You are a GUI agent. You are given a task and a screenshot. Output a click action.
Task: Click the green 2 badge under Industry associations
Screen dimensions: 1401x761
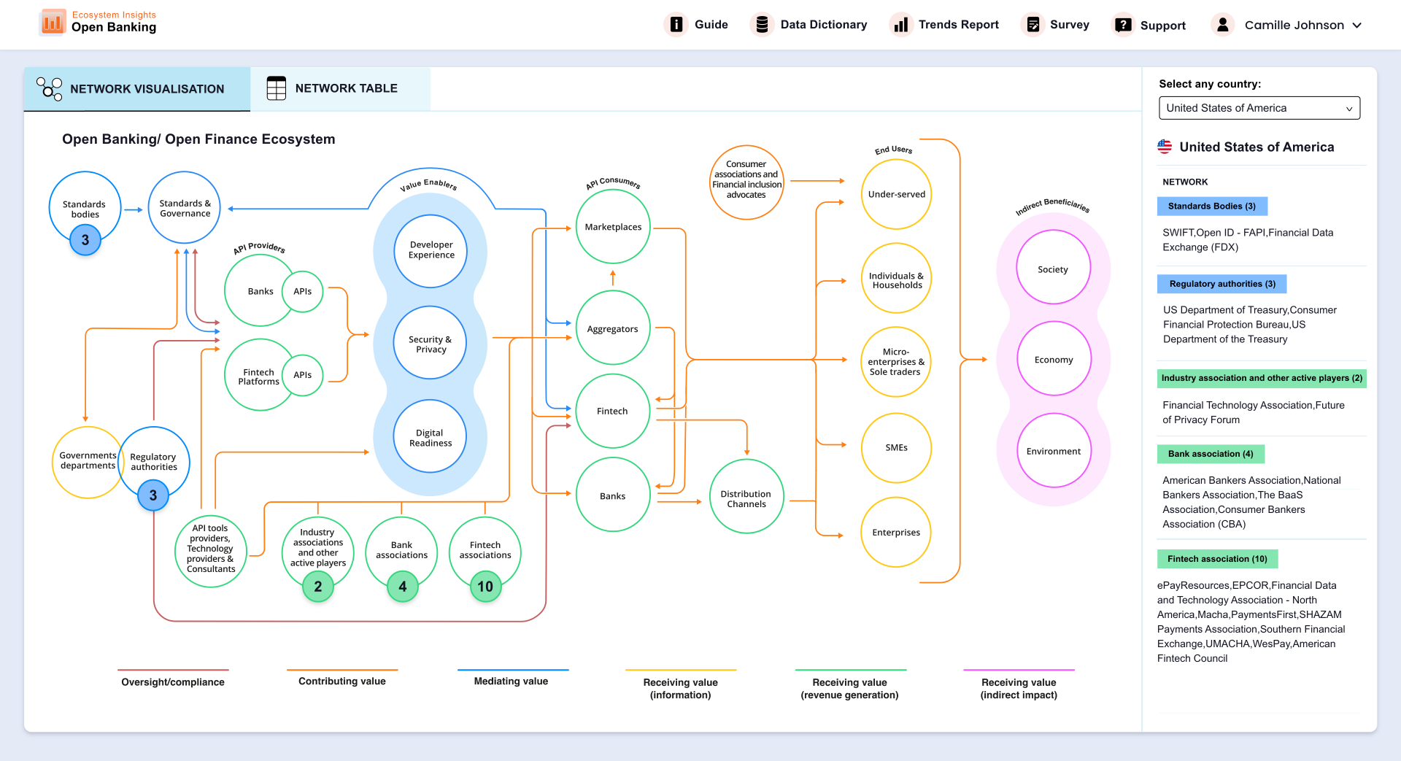318,587
